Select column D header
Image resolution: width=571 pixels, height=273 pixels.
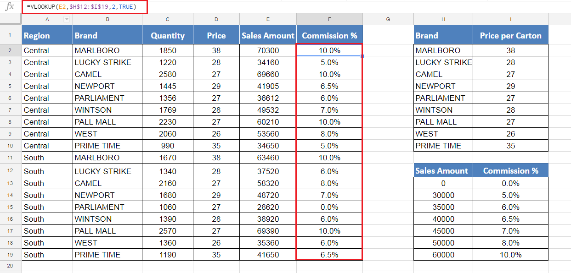pyautogui.click(x=216, y=19)
